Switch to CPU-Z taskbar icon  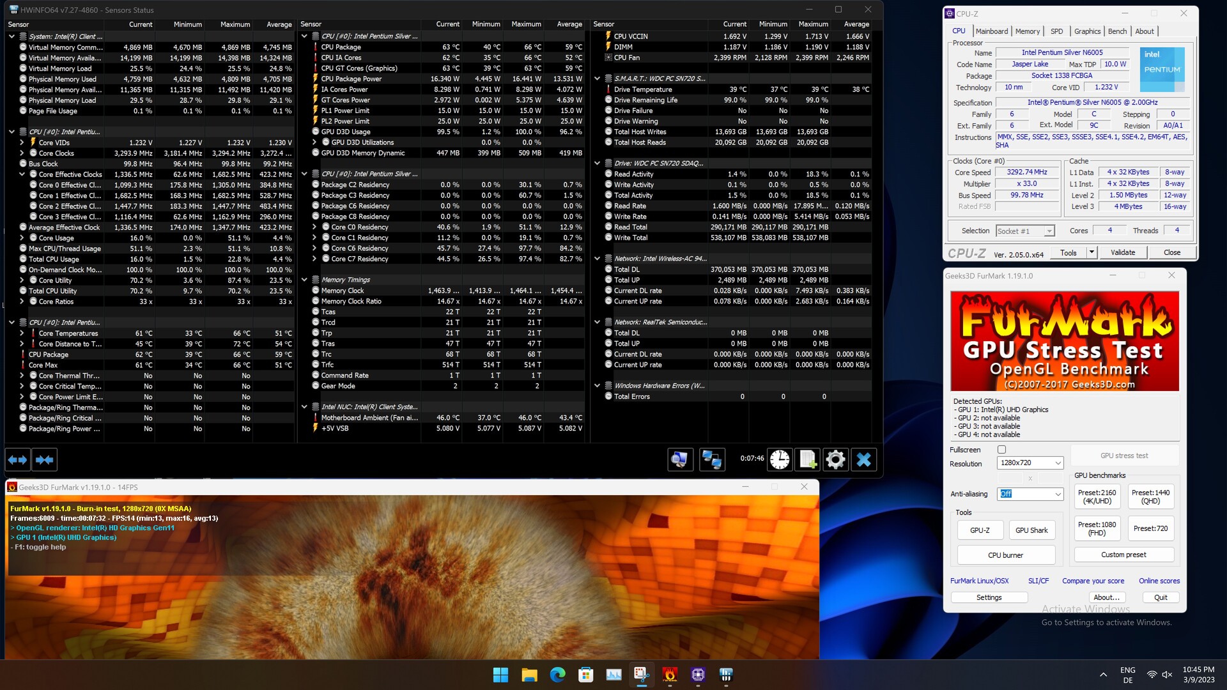698,675
